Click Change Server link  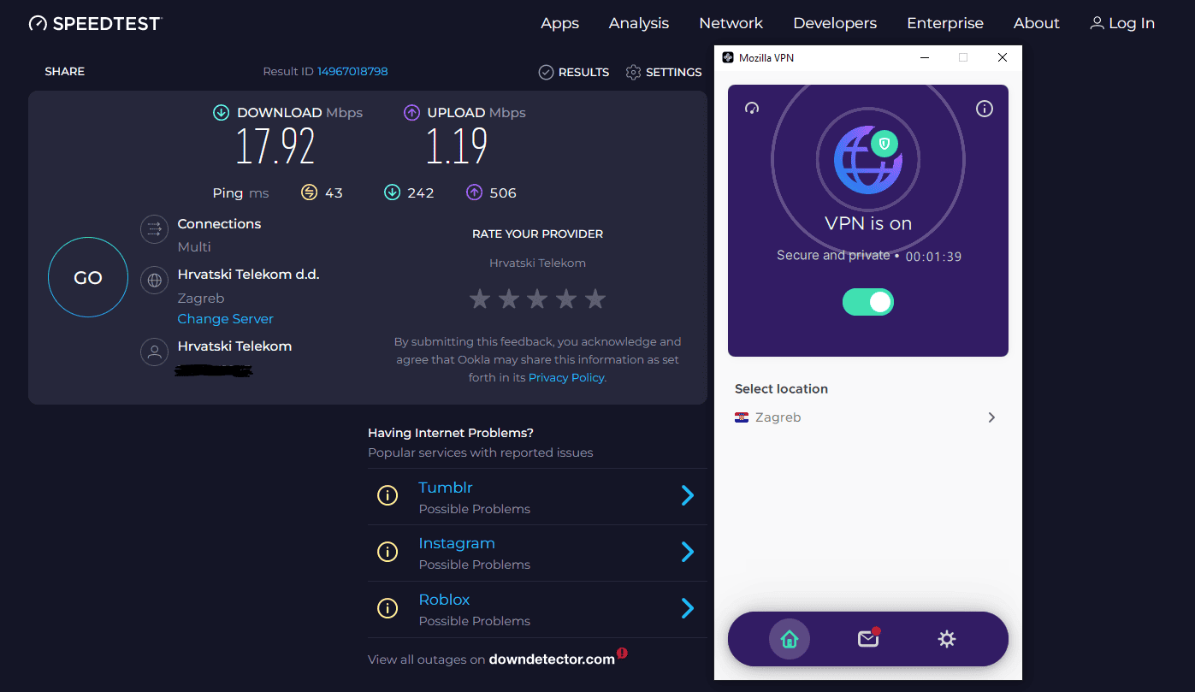[x=226, y=319]
